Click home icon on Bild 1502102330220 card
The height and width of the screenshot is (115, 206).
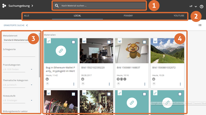83,83
